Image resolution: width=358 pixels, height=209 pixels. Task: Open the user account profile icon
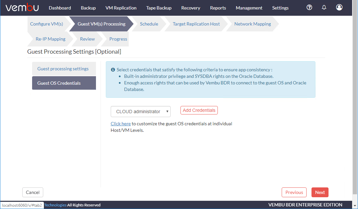click(x=339, y=8)
